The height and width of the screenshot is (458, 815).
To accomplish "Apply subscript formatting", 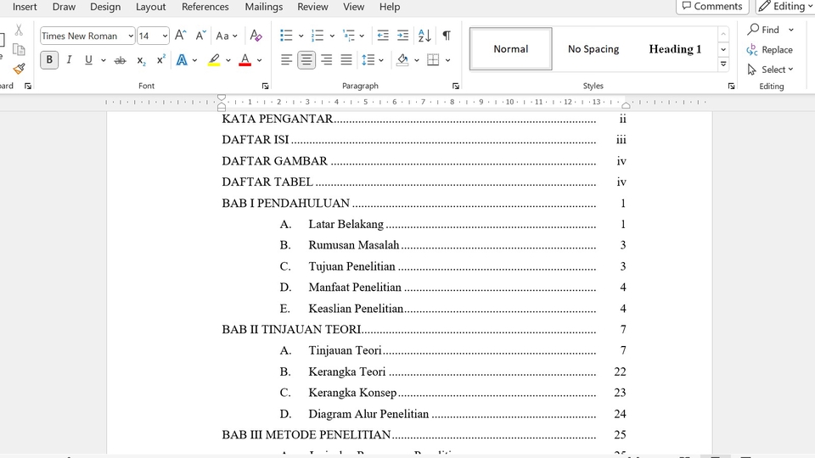I will (141, 60).
